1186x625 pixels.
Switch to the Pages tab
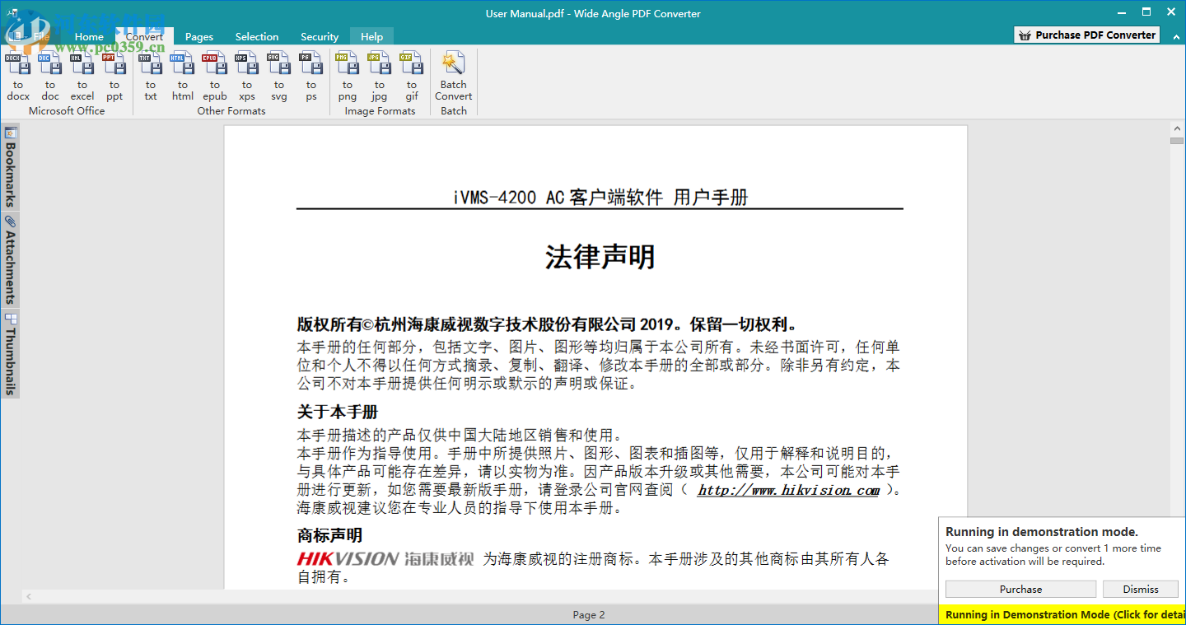point(199,36)
